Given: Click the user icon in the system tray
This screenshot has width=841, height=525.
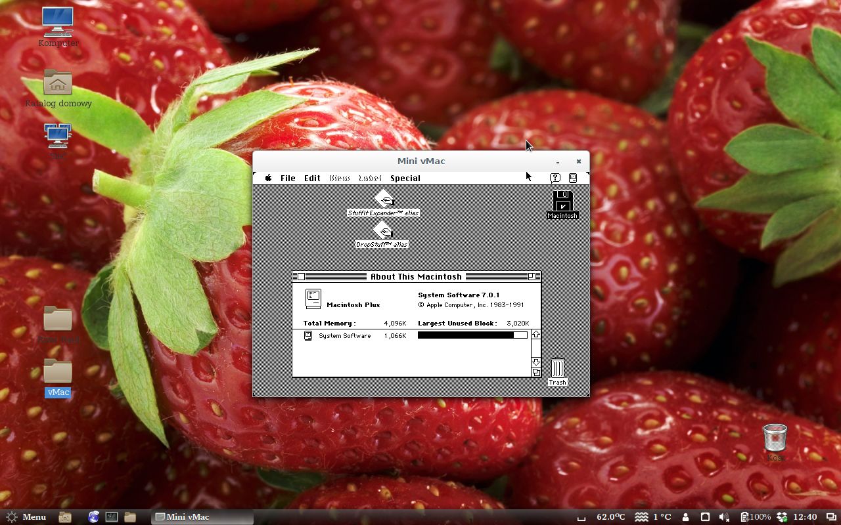Looking at the screenshot, I should click(685, 517).
